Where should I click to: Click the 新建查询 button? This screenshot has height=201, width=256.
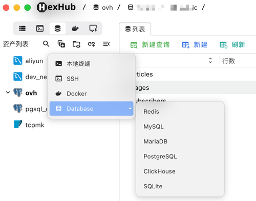click(x=150, y=45)
